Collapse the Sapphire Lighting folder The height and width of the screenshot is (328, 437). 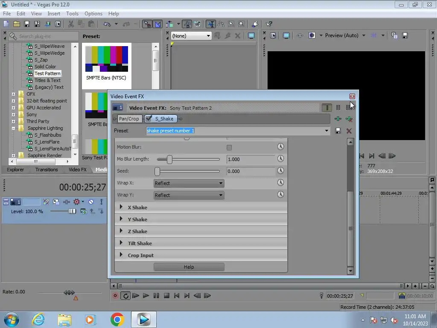(13, 128)
